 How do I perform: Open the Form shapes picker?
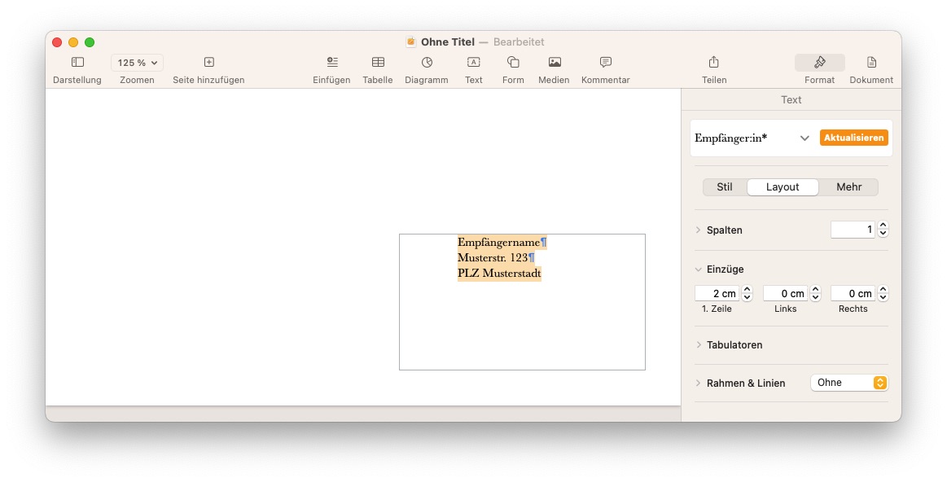pyautogui.click(x=513, y=63)
